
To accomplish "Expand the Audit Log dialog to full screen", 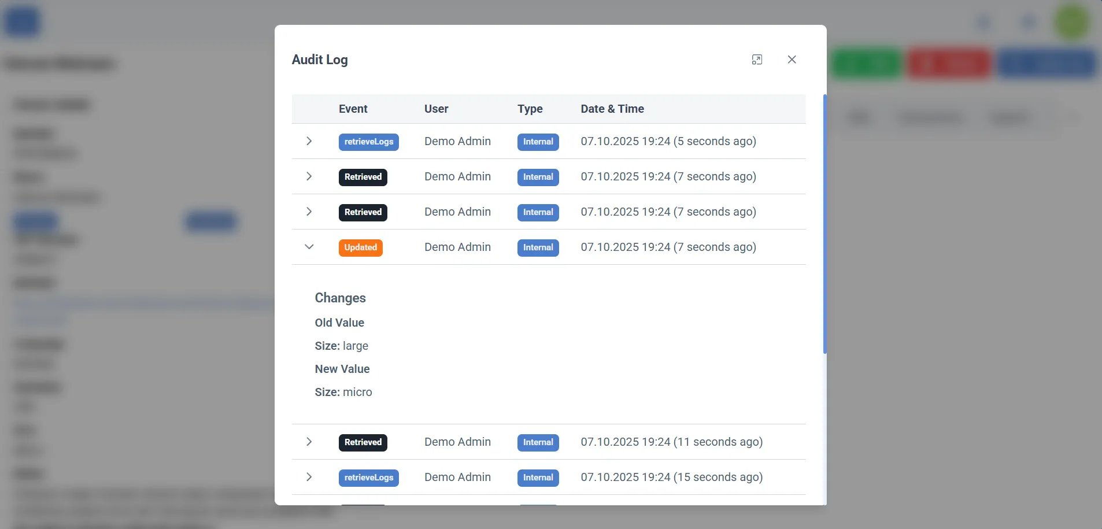I will [757, 59].
